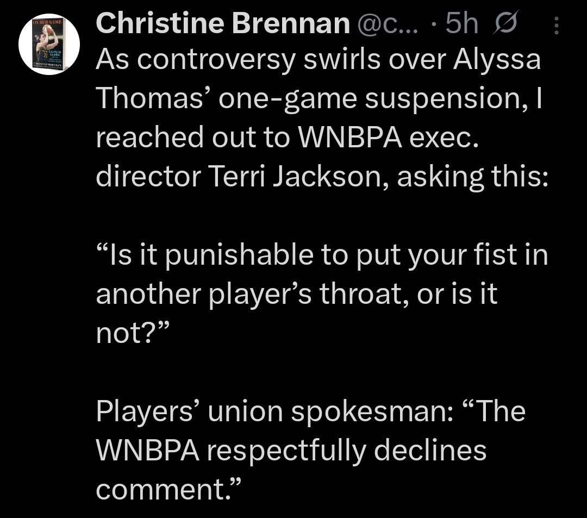Open Christine Brennan's profile picture
The height and width of the screenshot is (518, 587).
pyautogui.click(x=49, y=44)
